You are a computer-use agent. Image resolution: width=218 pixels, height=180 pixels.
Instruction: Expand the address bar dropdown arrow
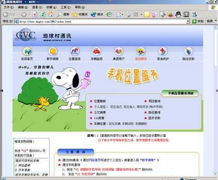coord(188,21)
